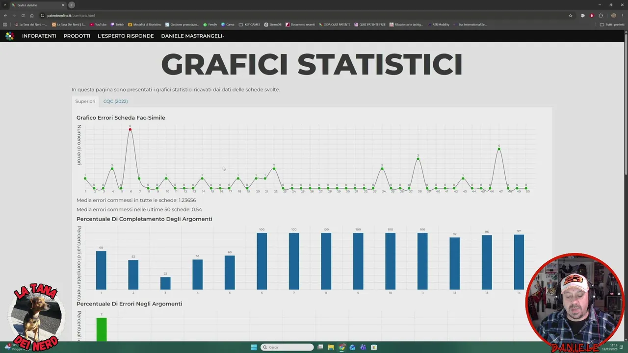Open the KEY GAMES bookmark folder
Viewport: 628px width, 353px height.
[250, 25]
